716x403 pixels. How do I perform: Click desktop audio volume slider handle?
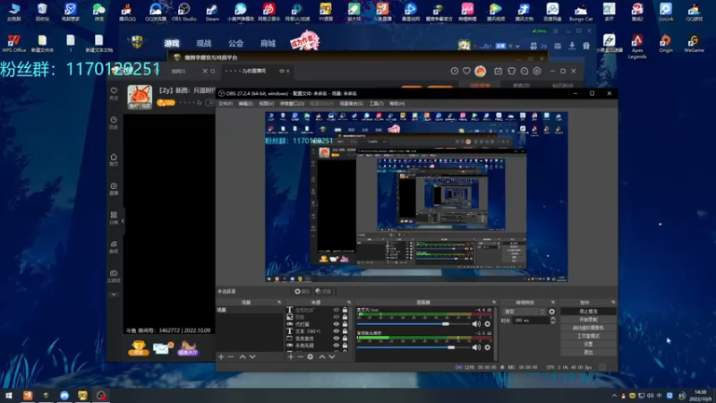(x=451, y=347)
